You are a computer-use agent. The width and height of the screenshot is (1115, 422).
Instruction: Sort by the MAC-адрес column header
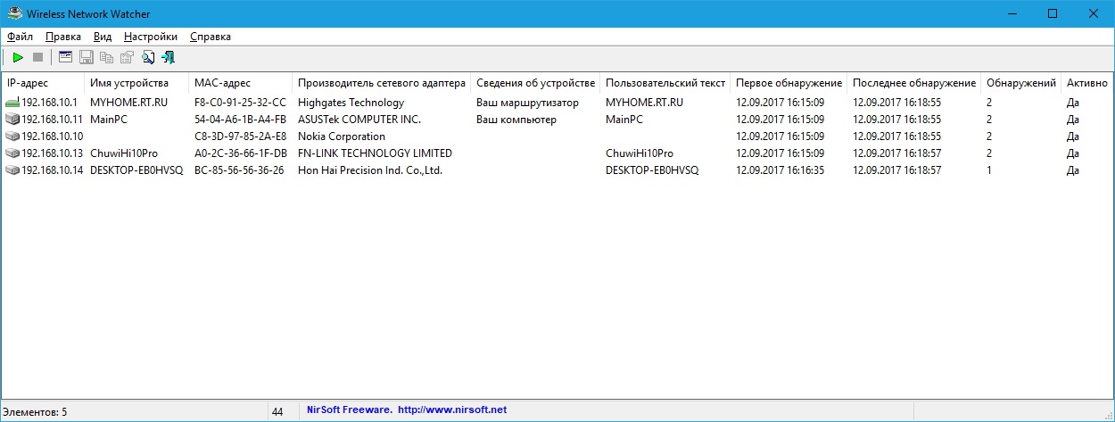[241, 83]
